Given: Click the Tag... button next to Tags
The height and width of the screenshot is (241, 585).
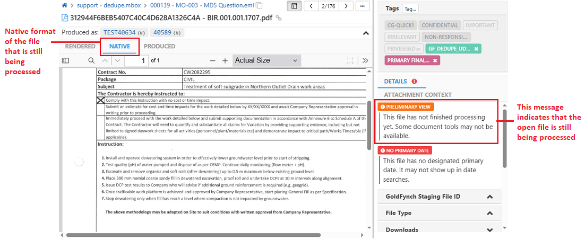Looking at the screenshot, I should tap(410, 9).
